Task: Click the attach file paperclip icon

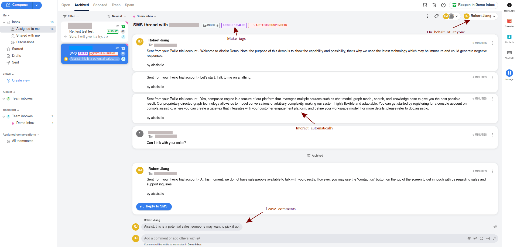Action: click(469, 238)
